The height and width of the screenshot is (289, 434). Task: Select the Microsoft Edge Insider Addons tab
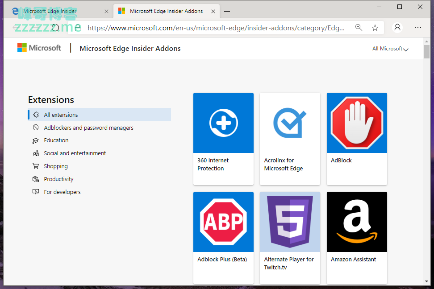click(166, 11)
